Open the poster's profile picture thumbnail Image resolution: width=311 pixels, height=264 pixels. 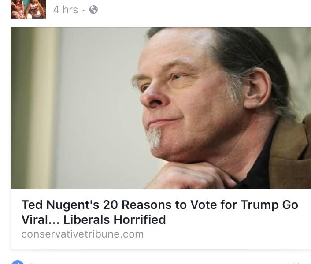(x=28, y=9)
